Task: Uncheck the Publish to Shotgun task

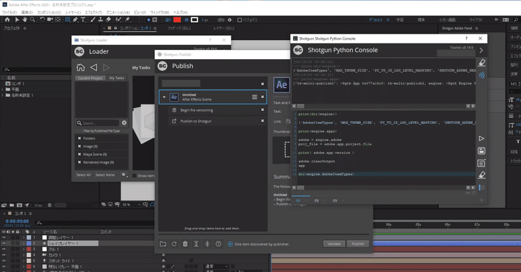Action: [x=262, y=121]
